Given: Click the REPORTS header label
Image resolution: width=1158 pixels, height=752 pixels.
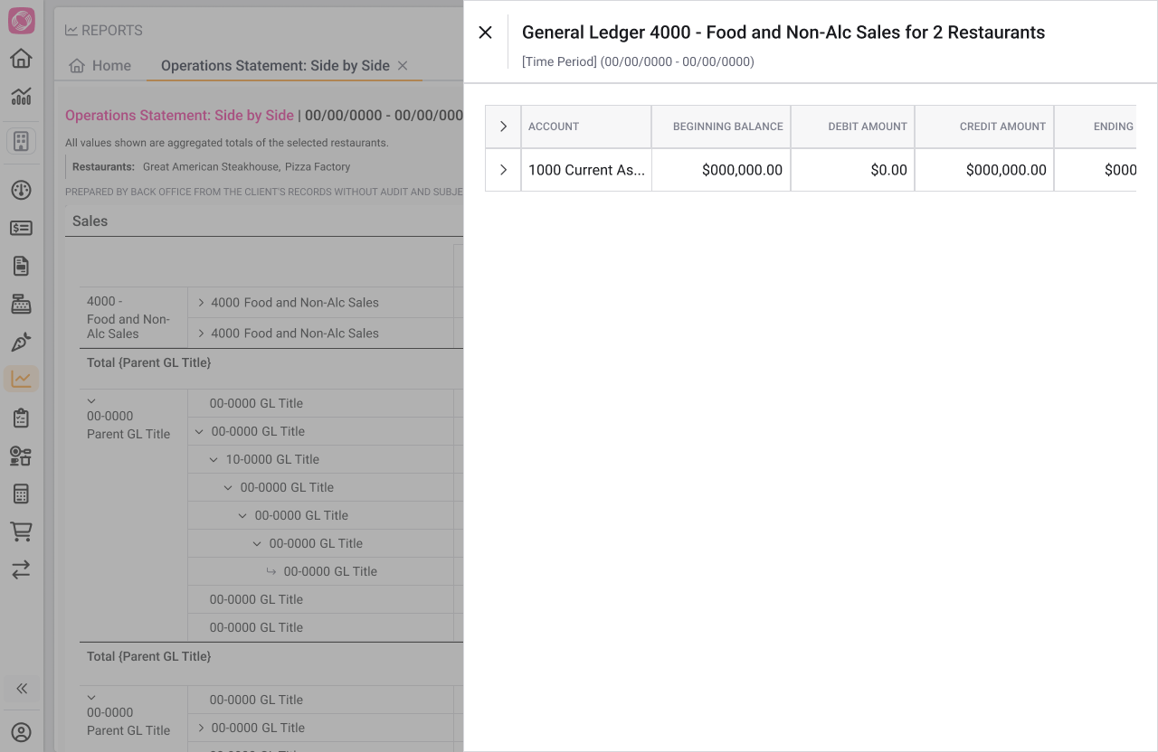Looking at the screenshot, I should (x=112, y=30).
